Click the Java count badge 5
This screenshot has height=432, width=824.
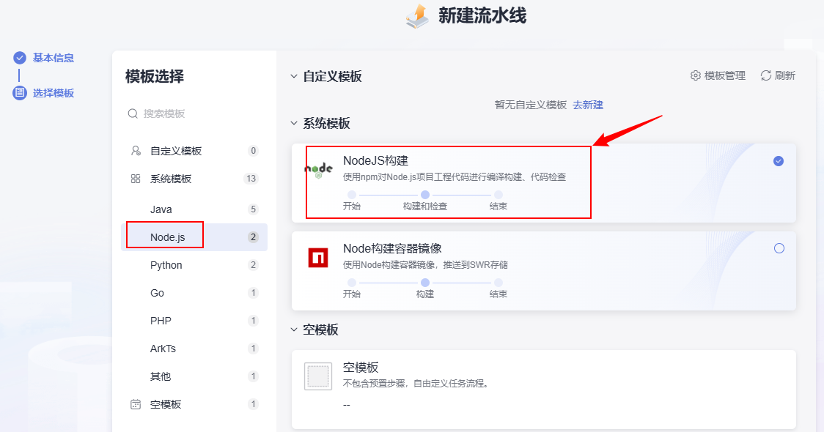tap(253, 209)
